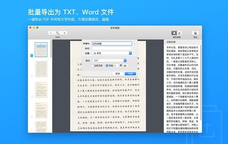228x144 pixels.
Task: Expand the save dialog with chevron
Action: [135, 44]
